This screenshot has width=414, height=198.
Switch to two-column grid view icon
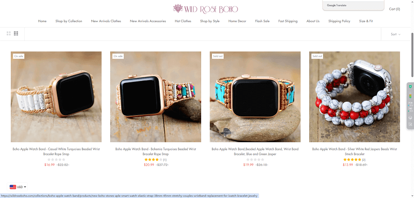(x=9, y=34)
